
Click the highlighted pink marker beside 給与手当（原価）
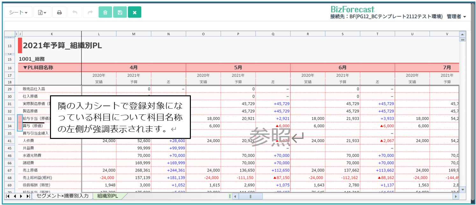[x=20, y=119]
